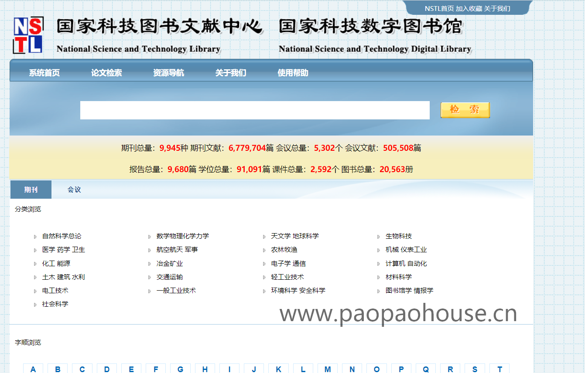
Task: Browse the 材料科学 category
Action: click(399, 277)
